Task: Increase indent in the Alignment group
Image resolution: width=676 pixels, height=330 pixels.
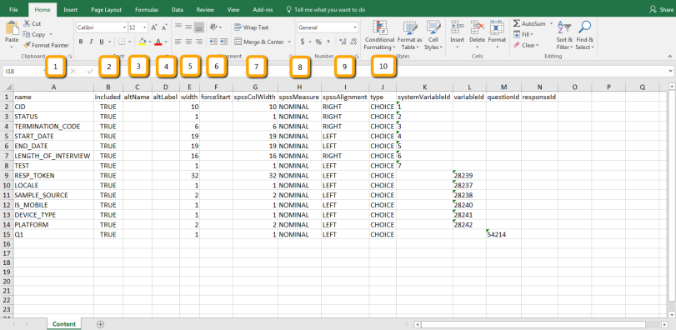Action: pyautogui.click(x=223, y=42)
